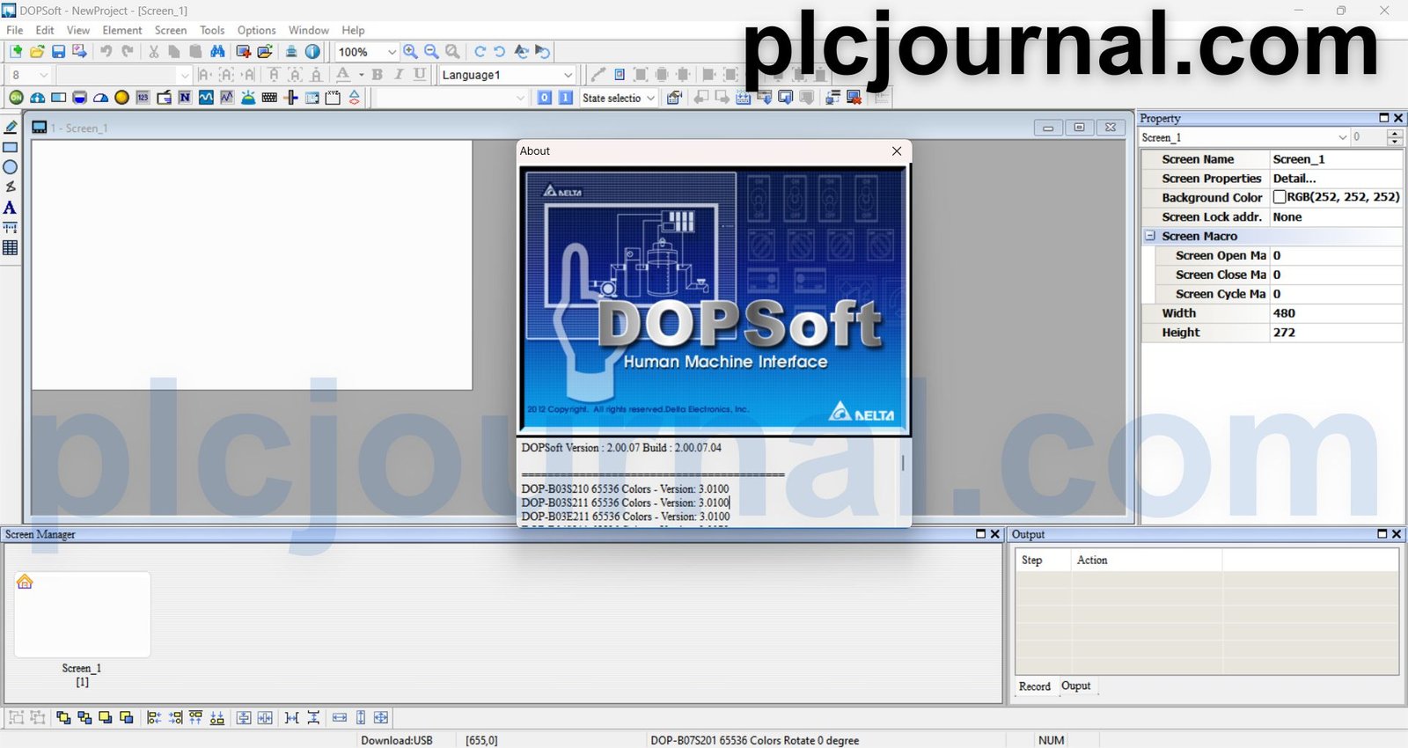1408x748 pixels.
Task: Select the Screen_1 thumbnail in Screen Manager
Action: tap(82, 614)
